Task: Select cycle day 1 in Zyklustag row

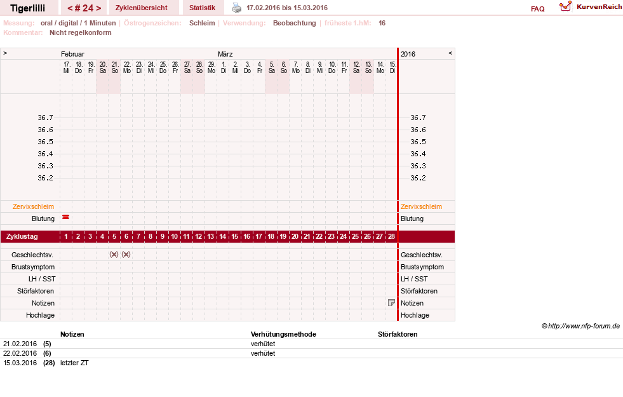Action: (66, 236)
